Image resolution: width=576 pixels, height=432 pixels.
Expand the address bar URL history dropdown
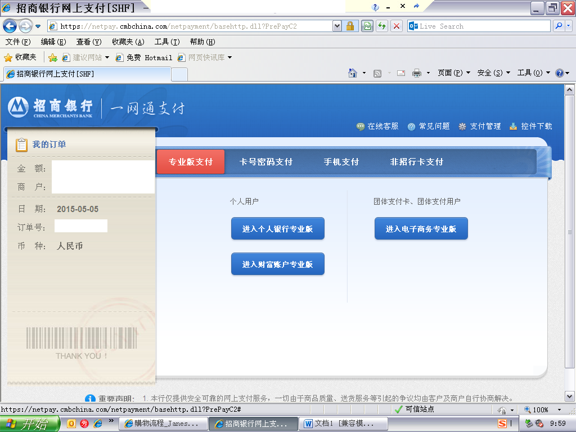(x=337, y=26)
